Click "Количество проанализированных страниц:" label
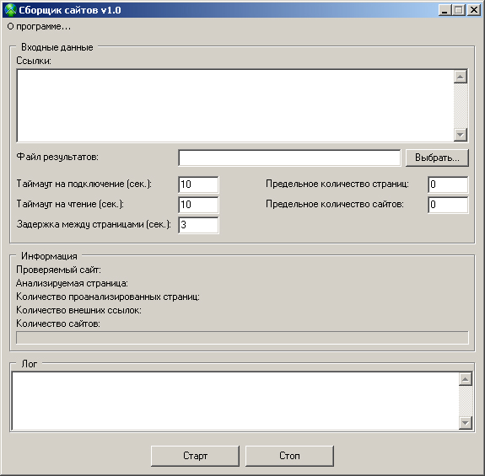485x476 pixels. [x=108, y=297]
